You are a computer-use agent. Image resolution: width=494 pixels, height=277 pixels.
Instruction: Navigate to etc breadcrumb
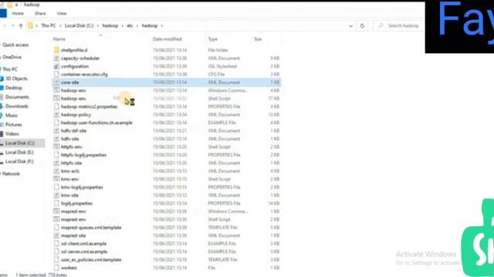point(130,25)
